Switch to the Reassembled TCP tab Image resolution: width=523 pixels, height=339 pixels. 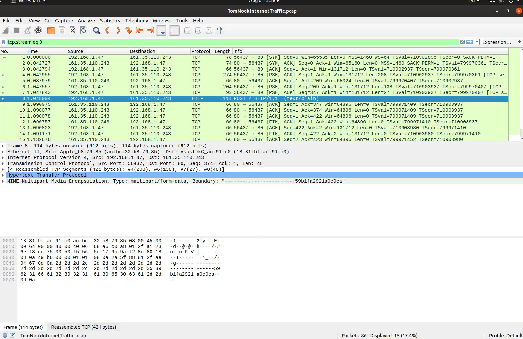click(84, 327)
